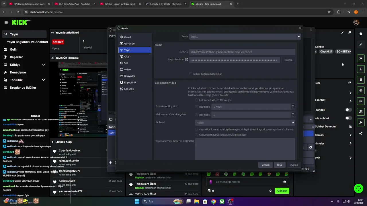Open Video settings category
The width and height of the screenshot is (367, 206).
[135, 70]
